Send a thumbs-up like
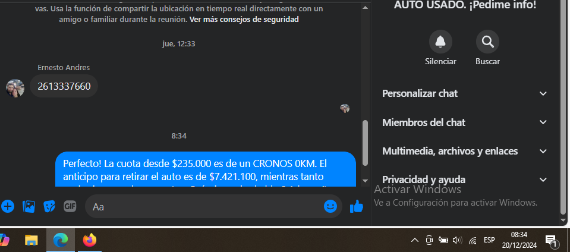Viewport: 570px width, 252px height. coord(356,207)
